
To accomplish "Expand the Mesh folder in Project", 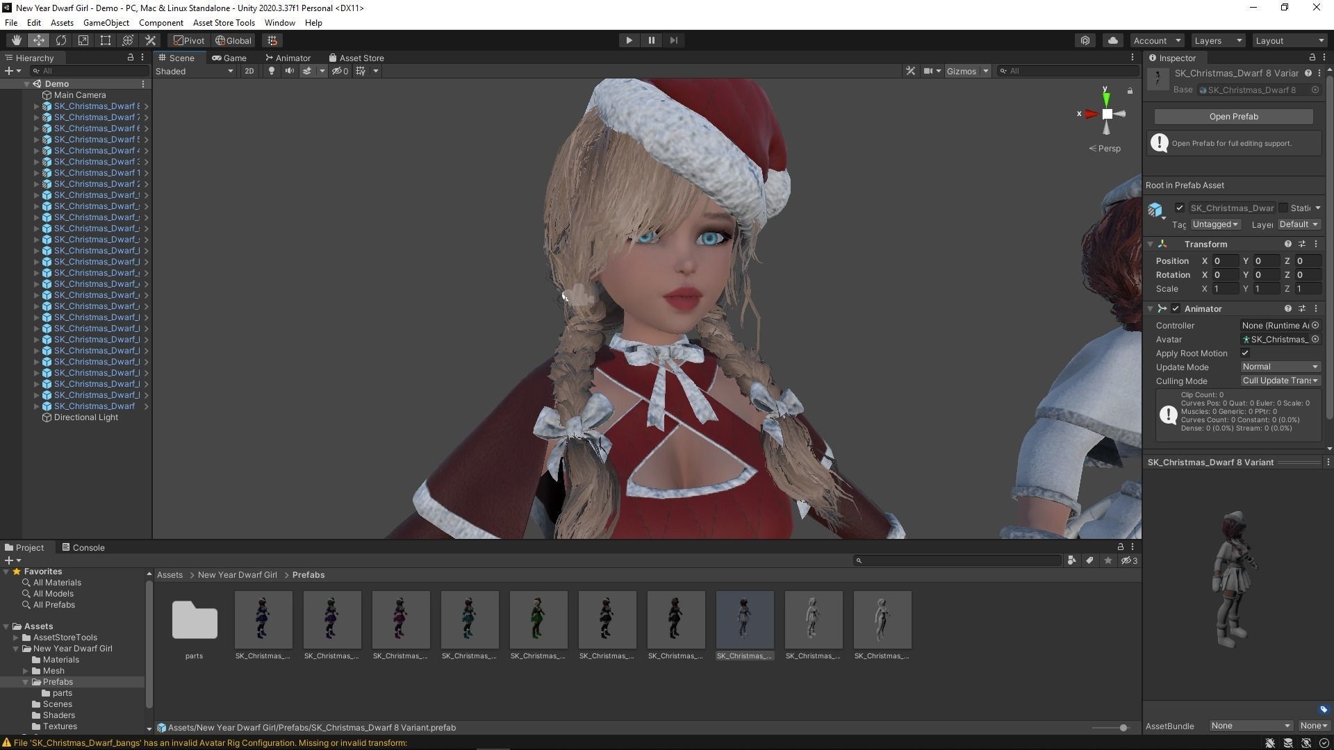I will (26, 671).
